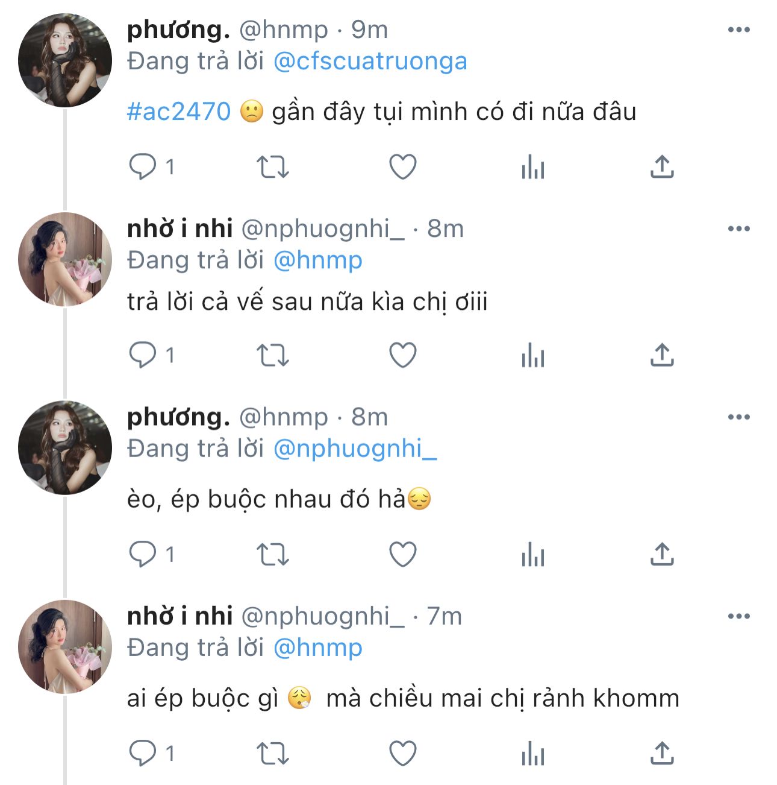
Task: Retweet phương's #ac2470 tweet
Action: pyautogui.click(x=273, y=167)
